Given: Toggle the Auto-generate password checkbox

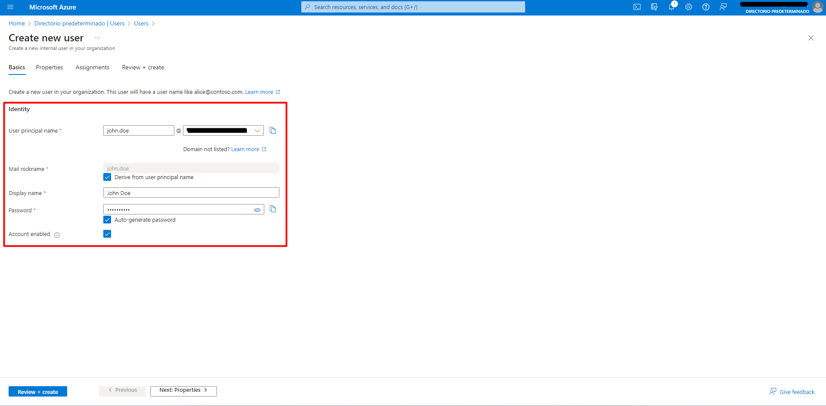Looking at the screenshot, I should click(x=107, y=220).
